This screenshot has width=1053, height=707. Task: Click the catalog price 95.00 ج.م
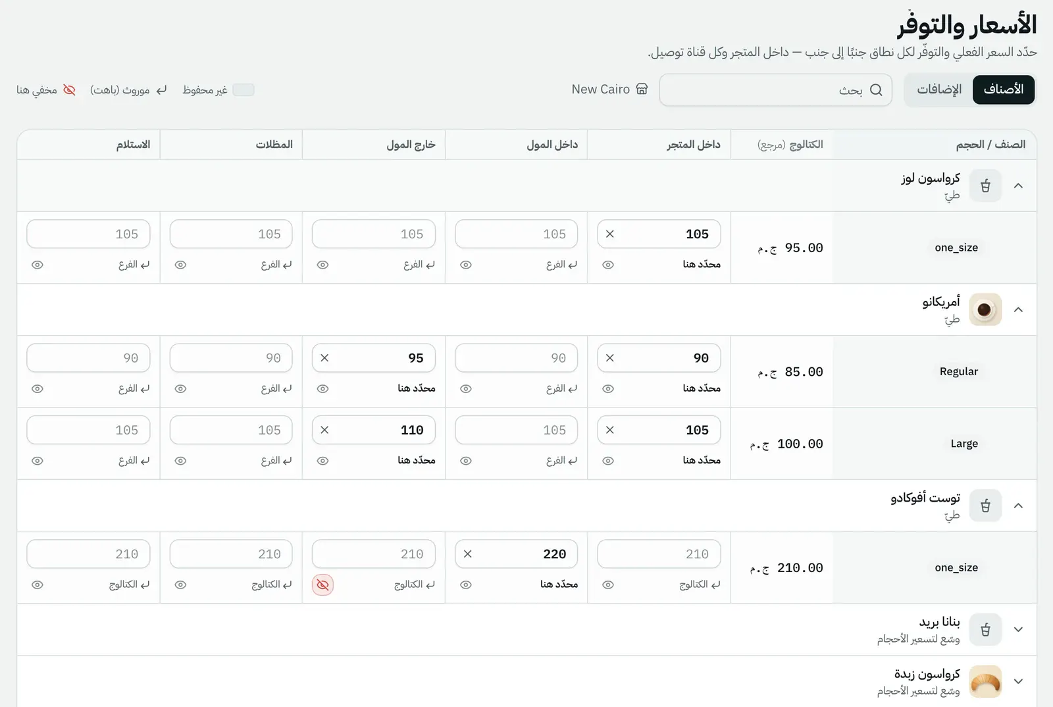tap(790, 248)
